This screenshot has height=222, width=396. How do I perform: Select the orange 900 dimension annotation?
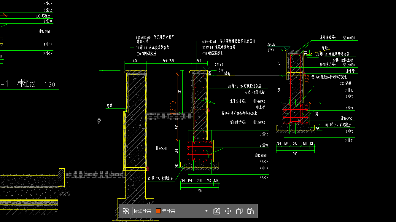tap(307, 79)
